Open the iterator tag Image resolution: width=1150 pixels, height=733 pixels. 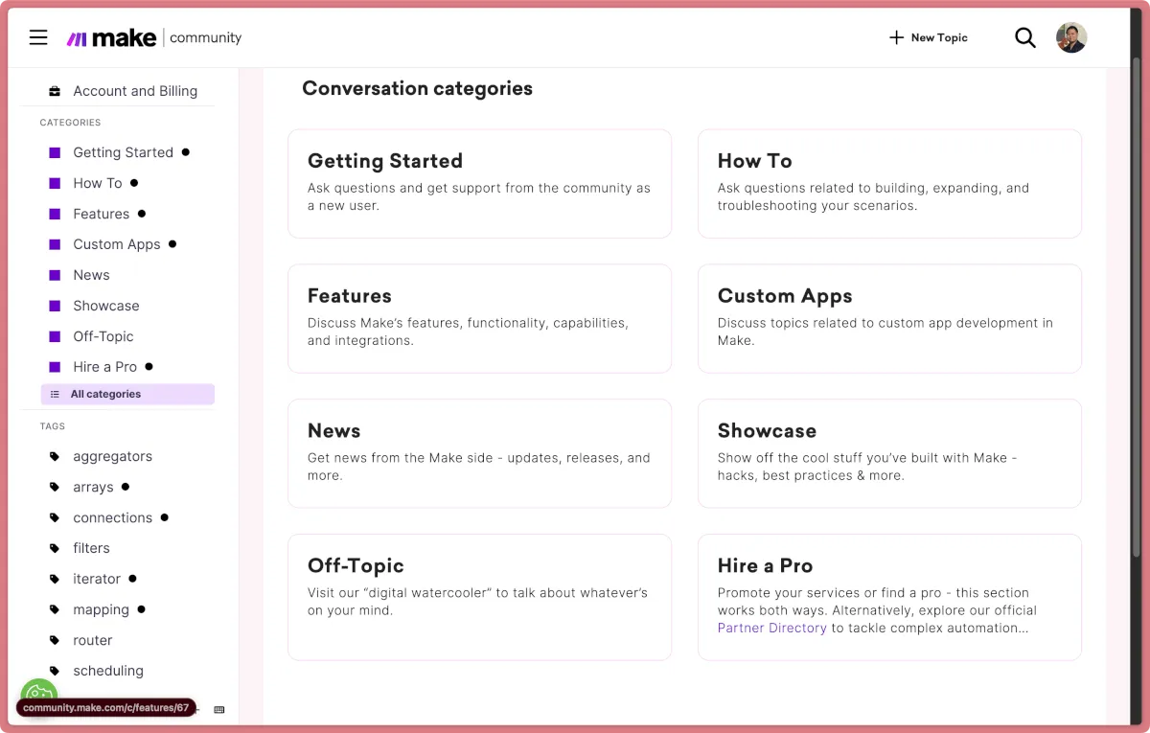click(x=97, y=579)
